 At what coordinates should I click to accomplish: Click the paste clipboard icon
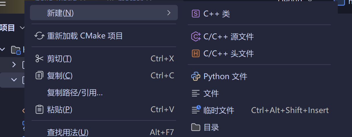pyautogui.click(x=39, y=109)
